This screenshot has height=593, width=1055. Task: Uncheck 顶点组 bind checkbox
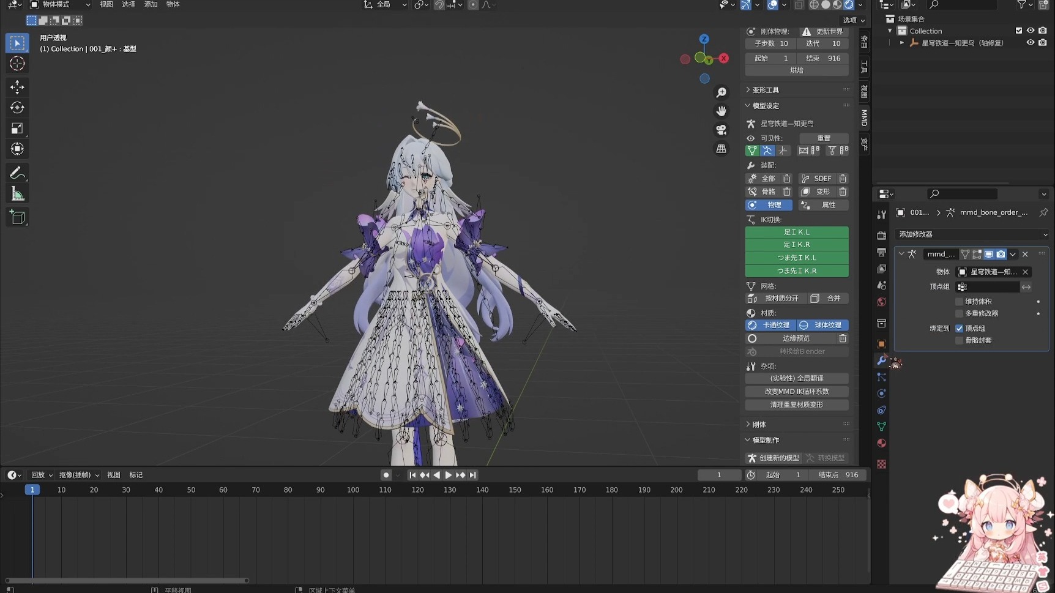coord(959,329)
